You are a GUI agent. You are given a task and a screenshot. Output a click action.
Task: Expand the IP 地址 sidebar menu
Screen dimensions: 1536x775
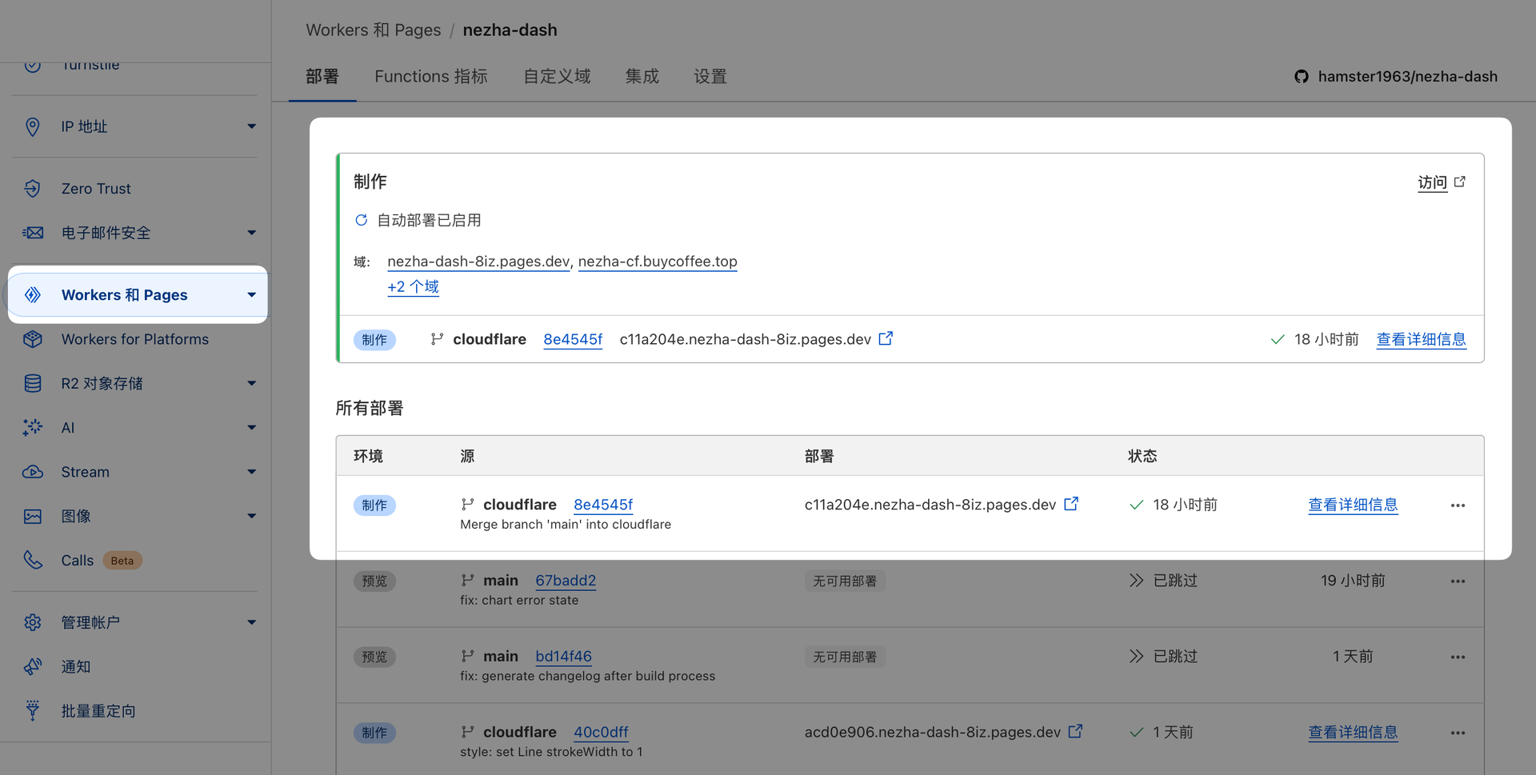point(251,126)
